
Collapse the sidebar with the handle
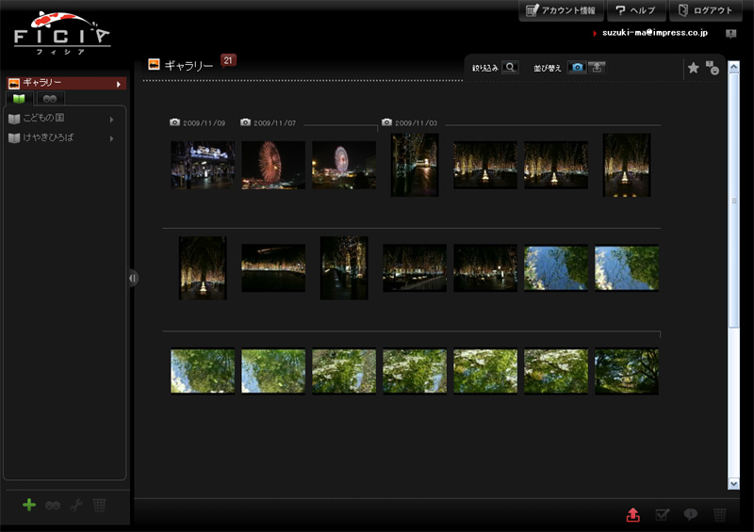click(133, 278)
